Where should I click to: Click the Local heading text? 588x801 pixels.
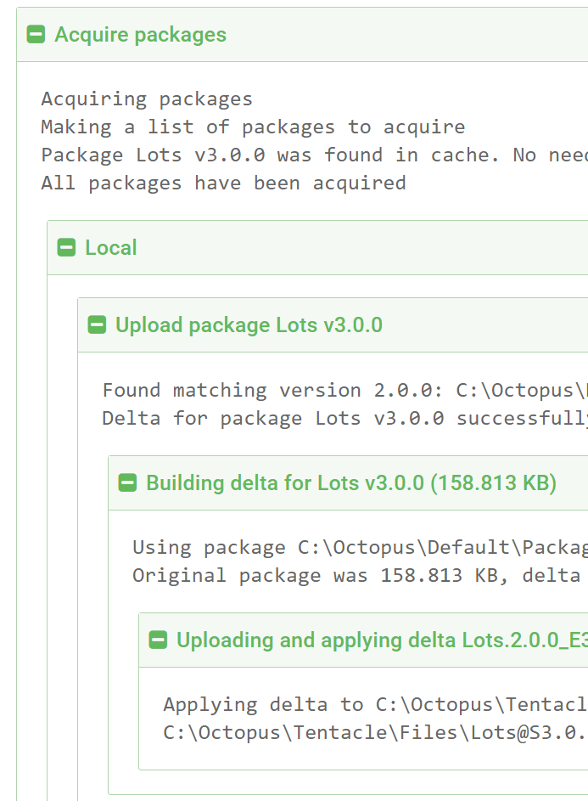pyautogui.click(x=111, y=248)
